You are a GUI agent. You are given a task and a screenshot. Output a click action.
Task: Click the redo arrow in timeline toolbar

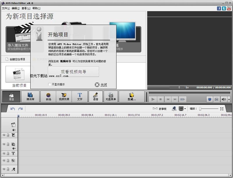click(x=20, y=109)
